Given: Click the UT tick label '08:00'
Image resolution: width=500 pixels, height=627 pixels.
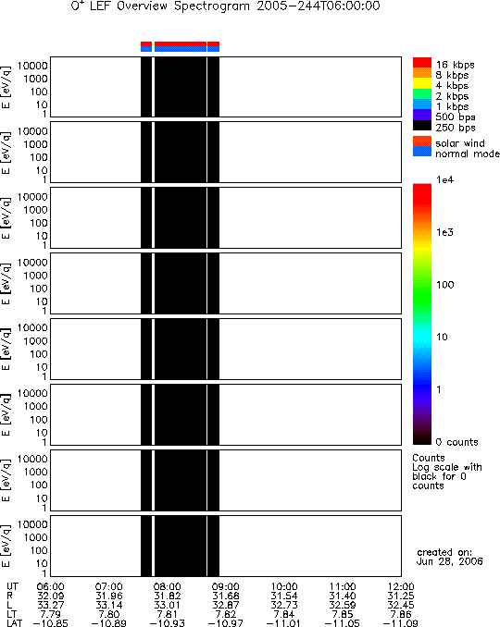Looking at the screenshot, I should (x=168, y=586).
